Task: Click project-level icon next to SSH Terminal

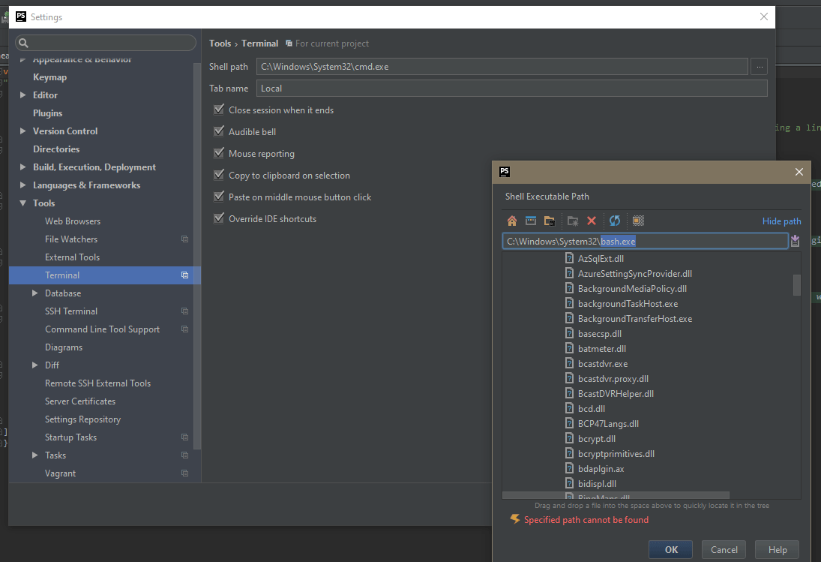Action: 185,311
